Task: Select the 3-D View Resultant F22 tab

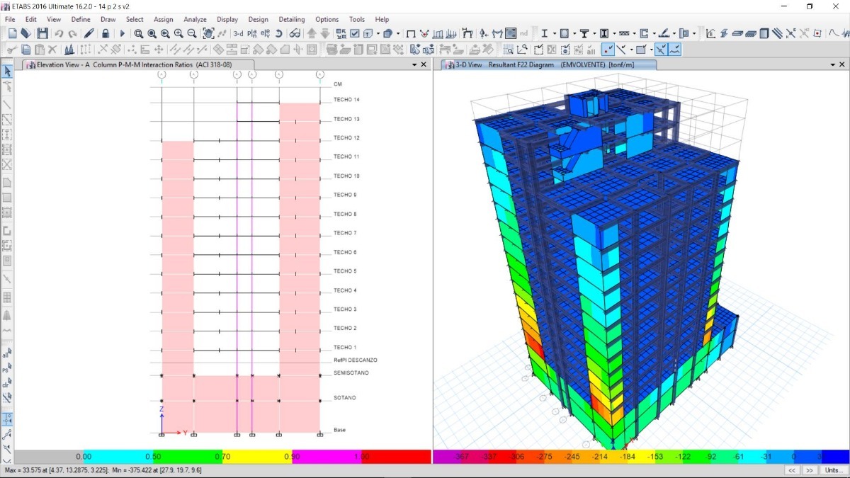Action: click(548, 64)
